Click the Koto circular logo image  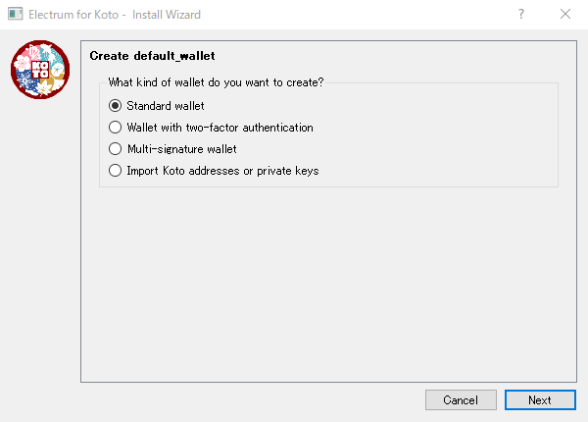pyautogui.click(x=40, y=70)
